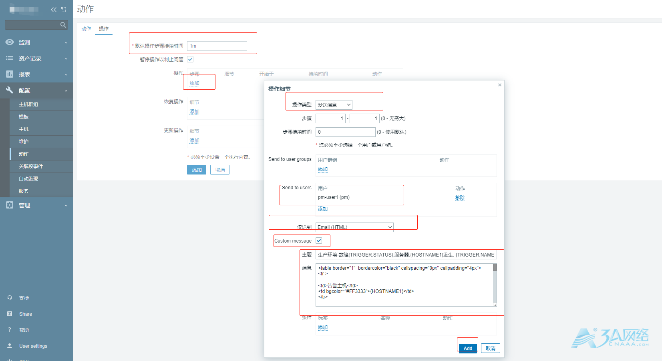
Task: Click the sidebar search magnifier icon
Action: pos(63,25)
